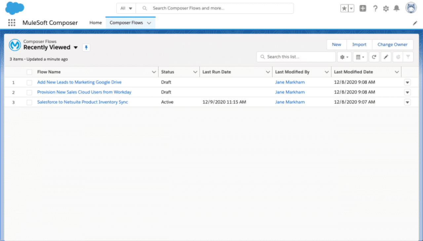Screen dimensions: 423x241
Task: Check the Salesforce to Netsuite row checkbox
Action: pyautogui.click(x=29, y=102)
